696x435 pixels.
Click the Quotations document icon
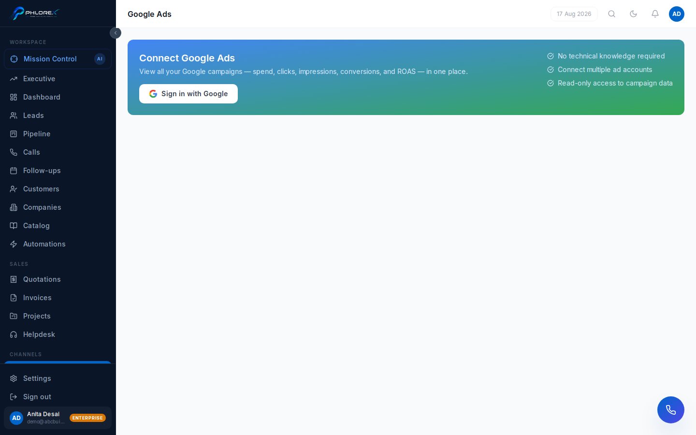pos(14,279)
